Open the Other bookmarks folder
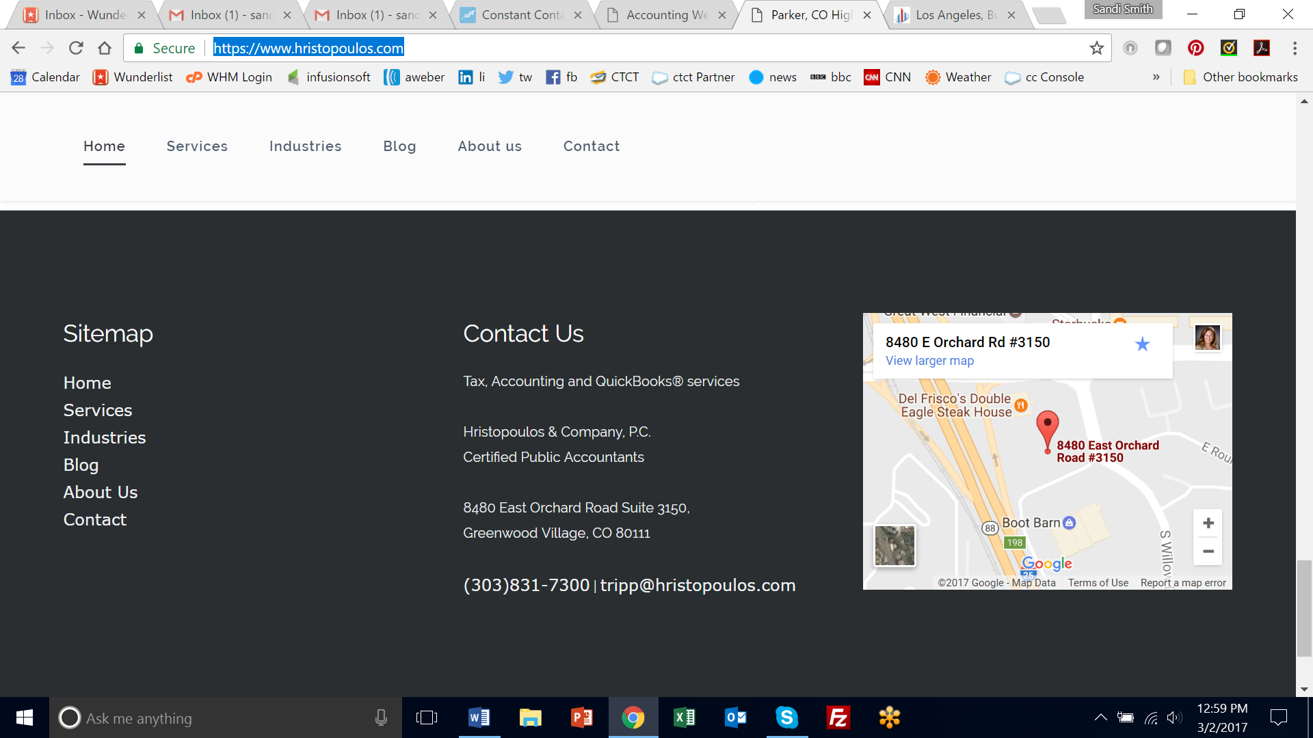This screenshot has width=1313, height=738. click(x=1241, y=77)
